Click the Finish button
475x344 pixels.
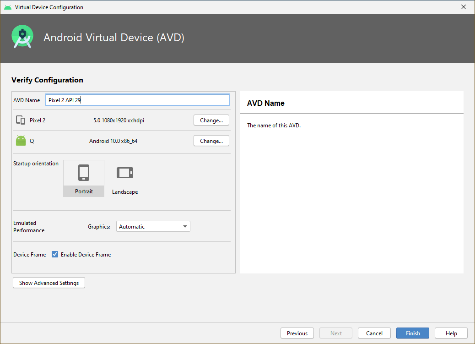(413, 333)
